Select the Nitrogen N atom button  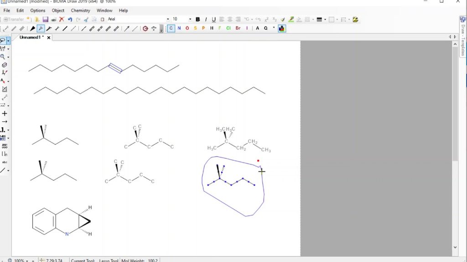pyautogui.click(x=179, y=28)
